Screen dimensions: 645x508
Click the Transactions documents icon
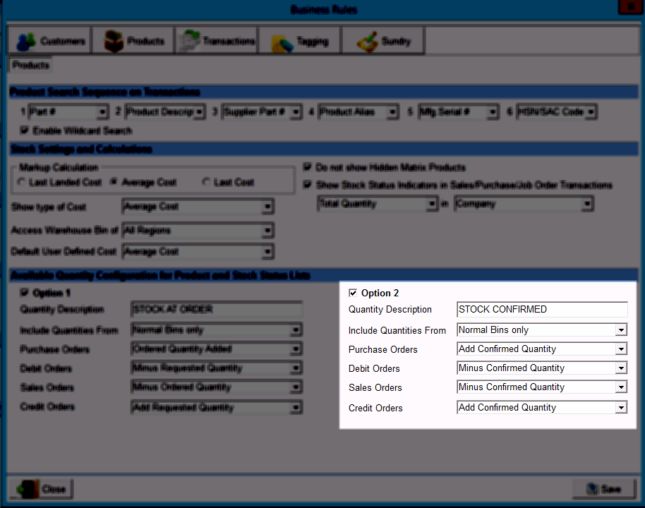[189, 42]
